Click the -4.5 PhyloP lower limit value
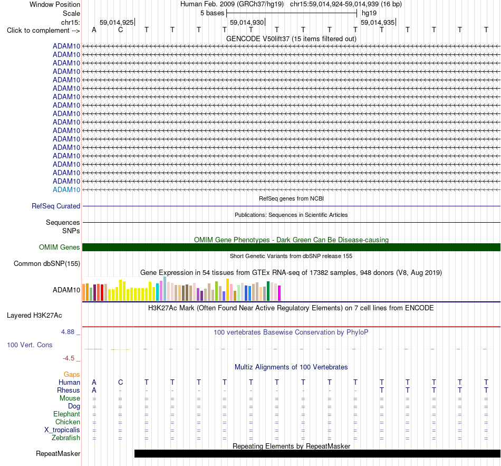Image resolution: width=501 pixels, height=466 pixels. coord(69,358)
